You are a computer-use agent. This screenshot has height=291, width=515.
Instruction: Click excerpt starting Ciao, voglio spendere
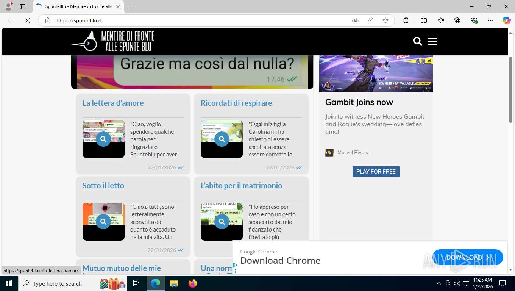tap(154, 139)
